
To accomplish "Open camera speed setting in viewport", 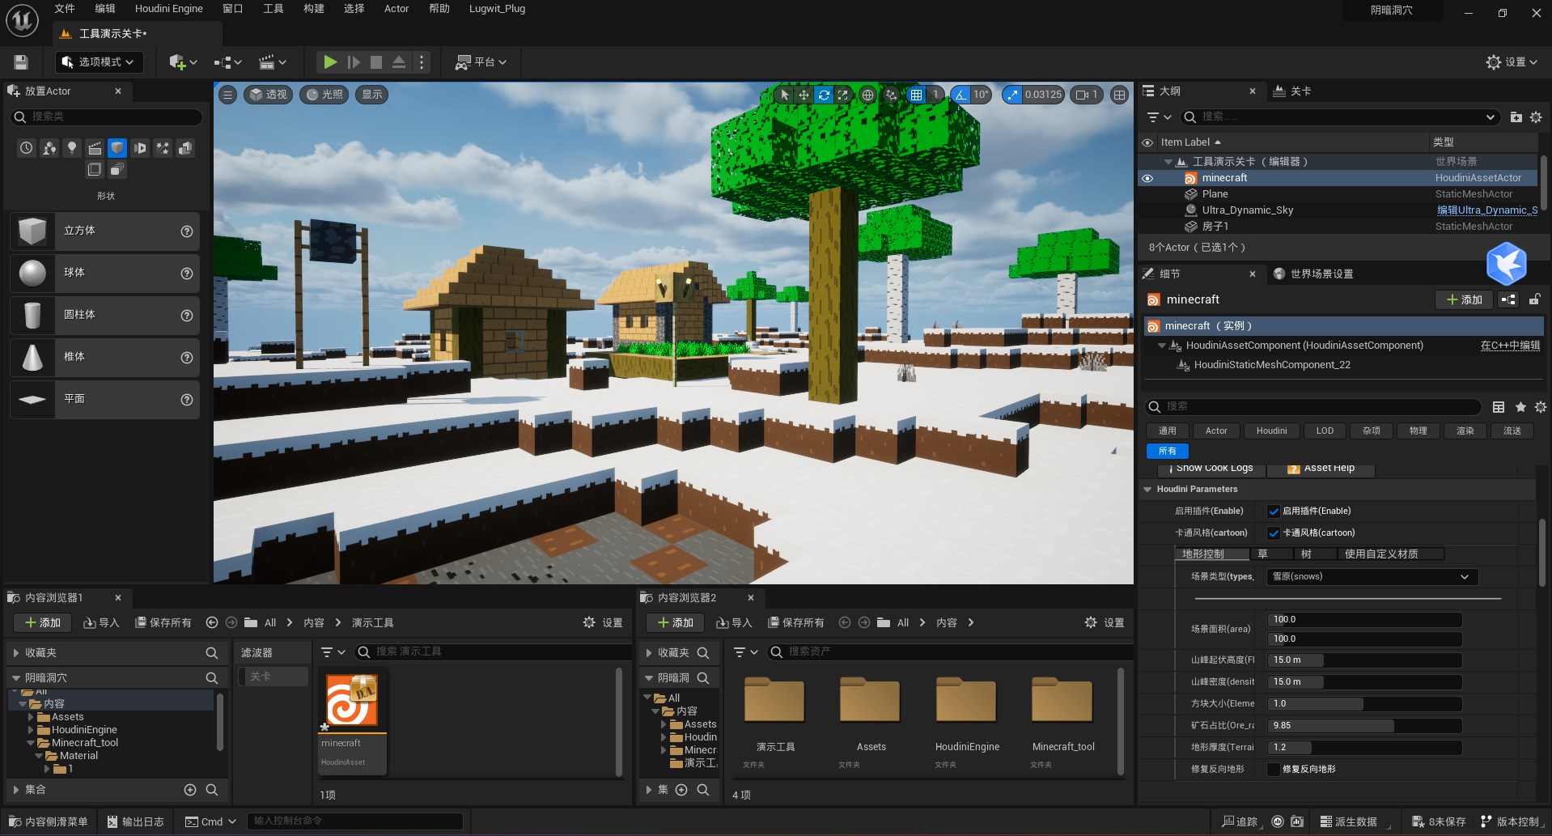I will tap(1087, 95).
